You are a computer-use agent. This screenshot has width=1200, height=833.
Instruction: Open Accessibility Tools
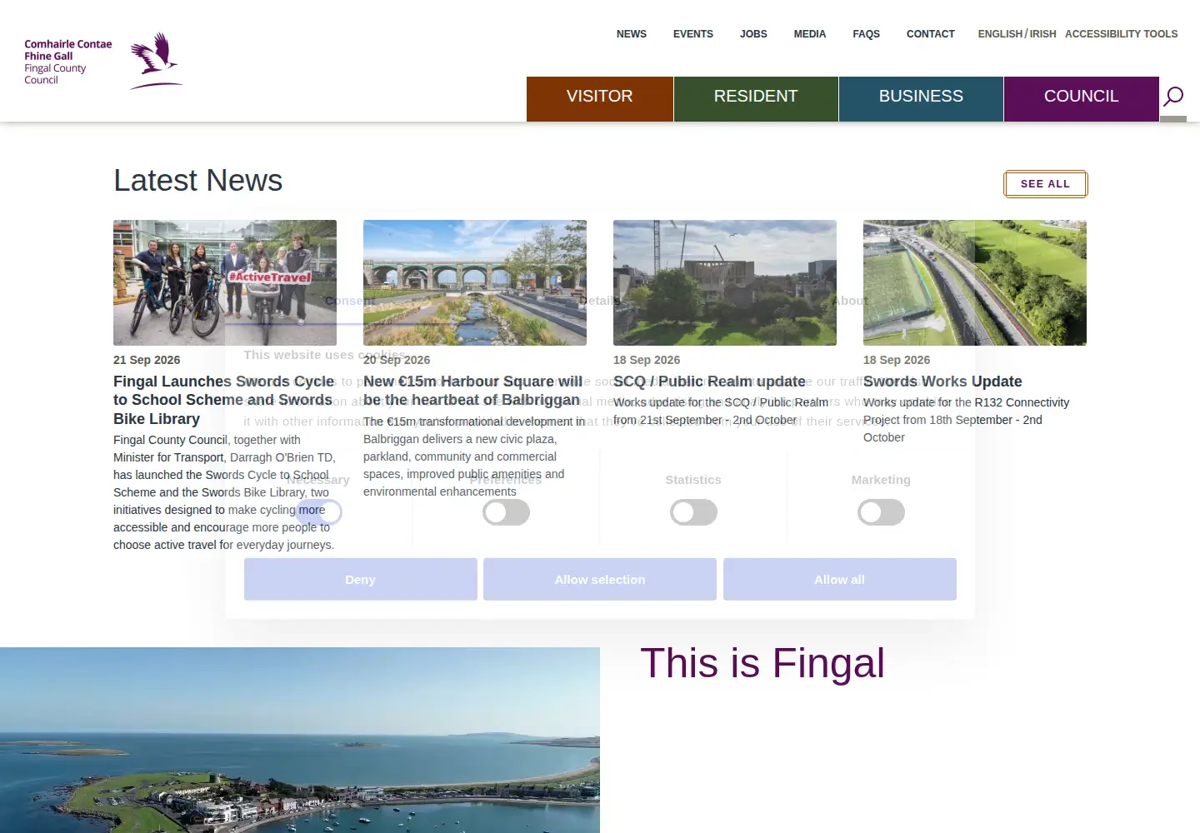point(1121,34)
